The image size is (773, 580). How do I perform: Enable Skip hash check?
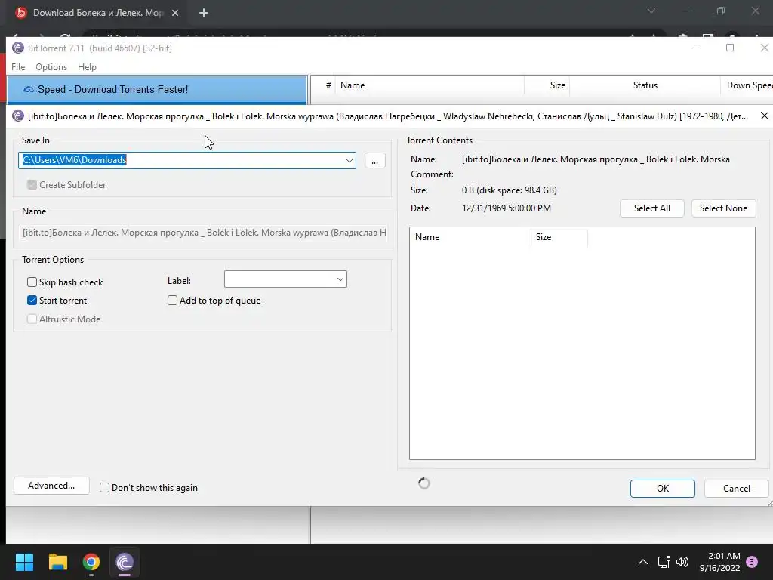[x=32, y=282]
